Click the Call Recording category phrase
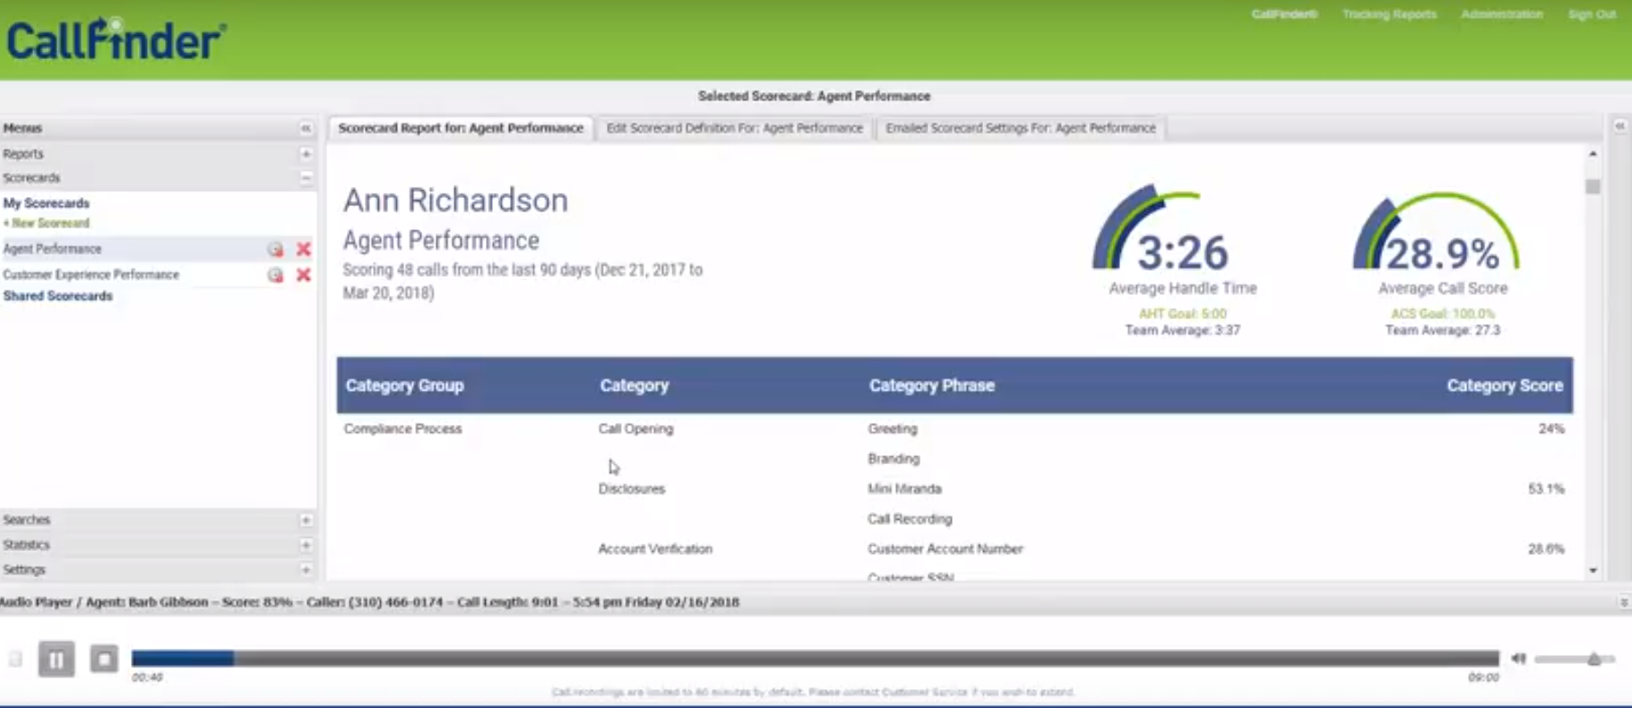This screenshot has height=708, width=1632. (910, 519)
